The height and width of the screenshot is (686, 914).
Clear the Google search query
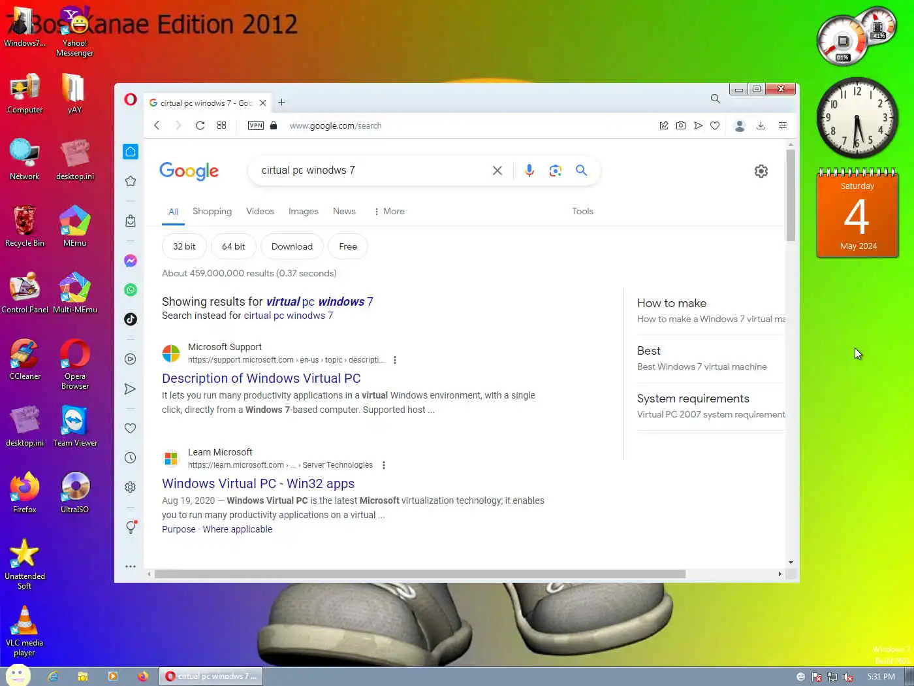pyautogui.click(x=497, y=171)
